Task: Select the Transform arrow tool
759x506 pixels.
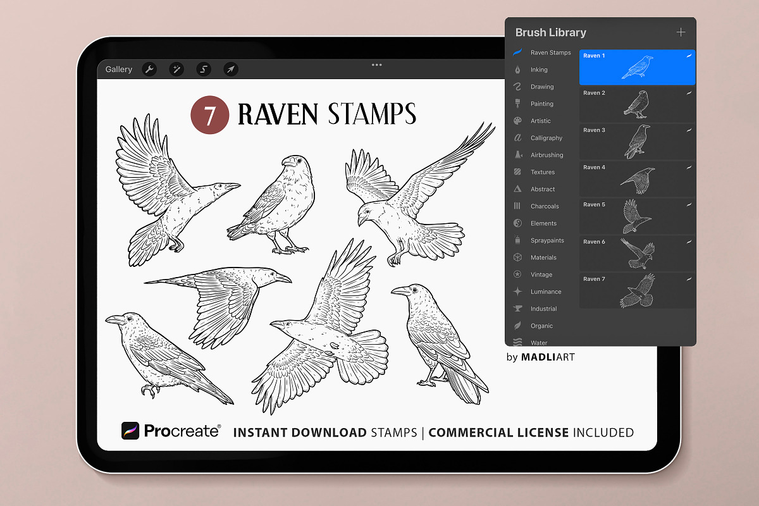Action: (231, 70)
